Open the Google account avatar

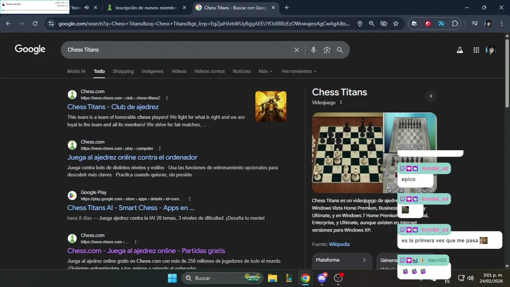click(x=490, y=50)
